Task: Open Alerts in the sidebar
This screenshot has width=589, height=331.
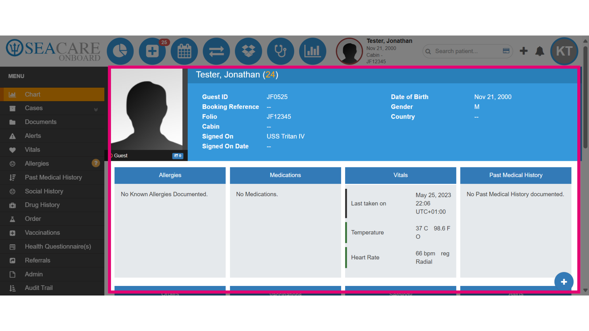Action: click(x=52, y=136)
